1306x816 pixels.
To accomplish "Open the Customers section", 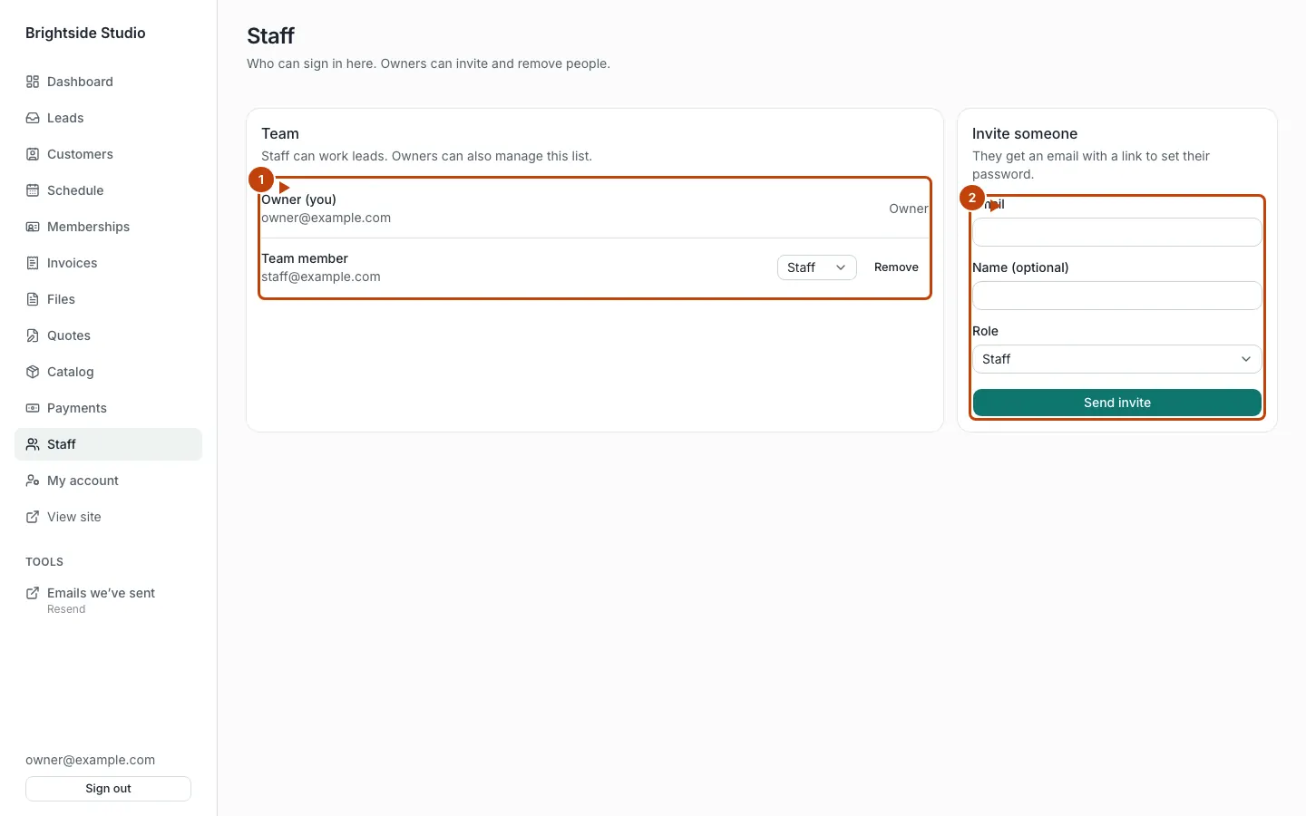I will [x=108, y=154].
